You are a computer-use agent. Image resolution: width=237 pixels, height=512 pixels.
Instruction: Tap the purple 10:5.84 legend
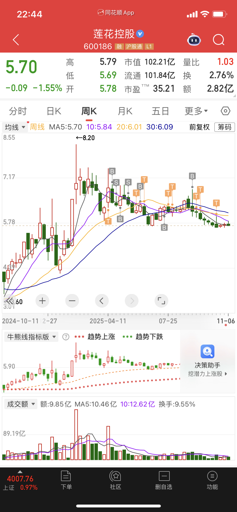click(x=99, y=127)
